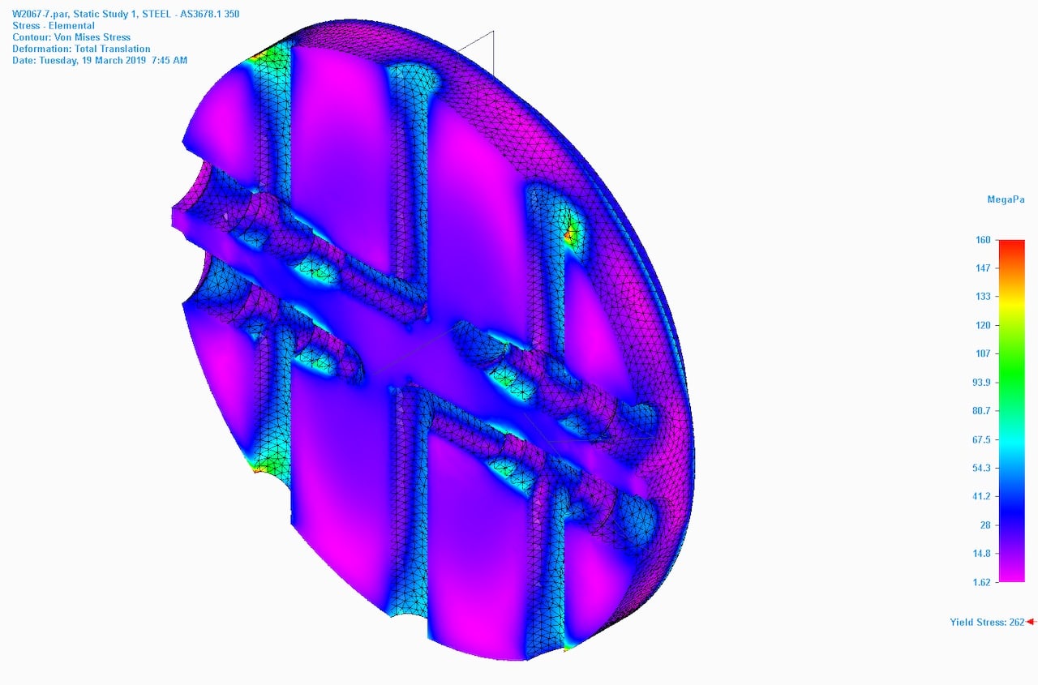Image resolution: width=1038 pixels, height=685 pixels.
Task: Click the Deformation: Total Translation label
Action: pyautogui.click(x=80, y=49)
